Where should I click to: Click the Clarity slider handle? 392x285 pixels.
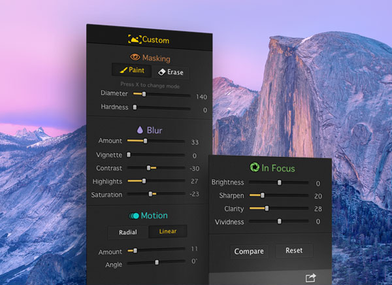267,208
